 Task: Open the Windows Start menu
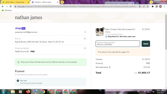pos(3,92)
